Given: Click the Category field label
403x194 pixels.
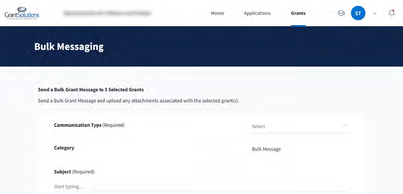Looking at the screenshot, I should (64, 148).
